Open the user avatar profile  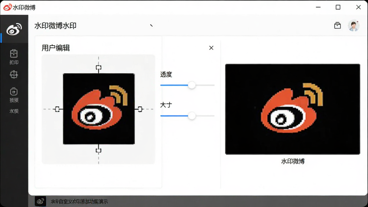[x=354, y=26]
